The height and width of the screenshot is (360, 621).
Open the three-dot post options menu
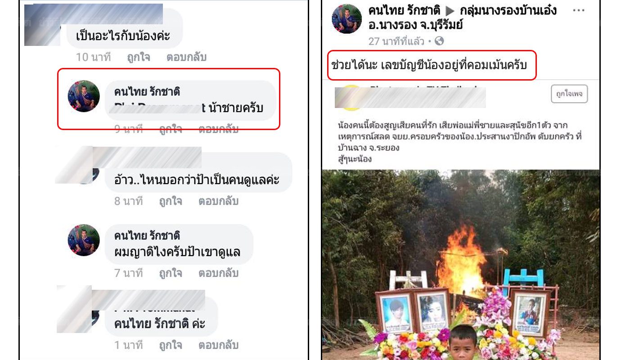[x=578, y=10]
